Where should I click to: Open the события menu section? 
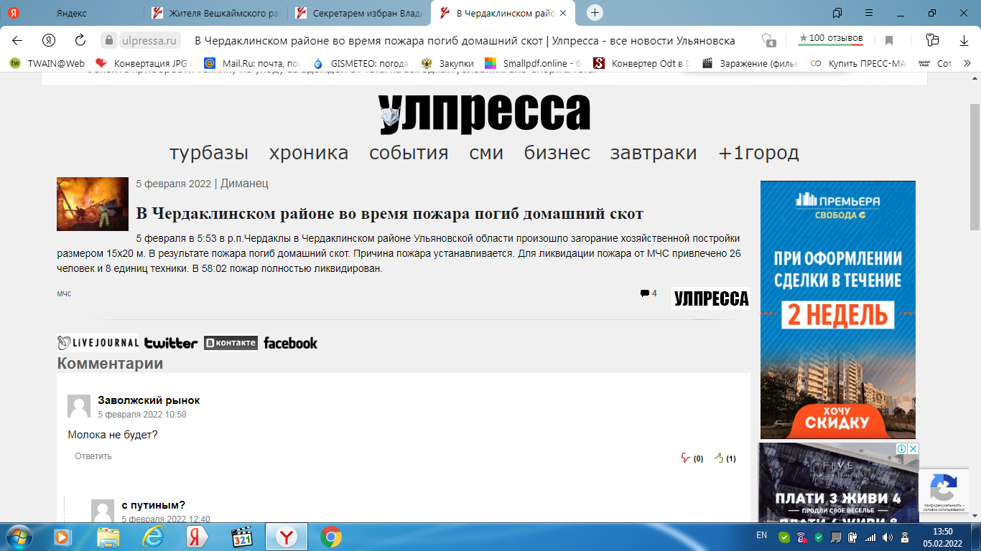409,153
